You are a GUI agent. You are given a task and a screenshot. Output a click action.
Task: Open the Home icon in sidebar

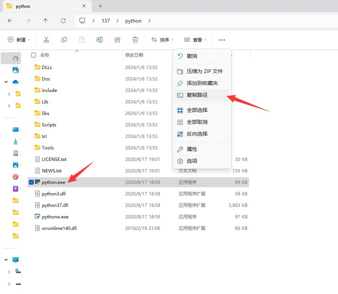pos(16,58)
